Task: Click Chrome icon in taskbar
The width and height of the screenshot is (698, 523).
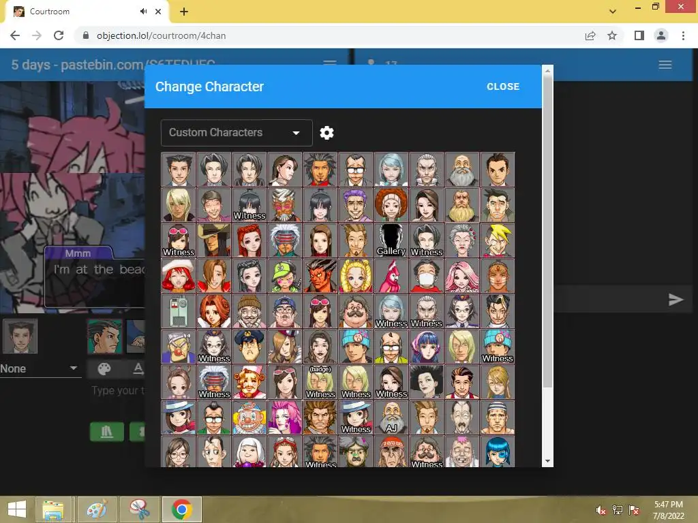Action: click(x=181, y=509)
